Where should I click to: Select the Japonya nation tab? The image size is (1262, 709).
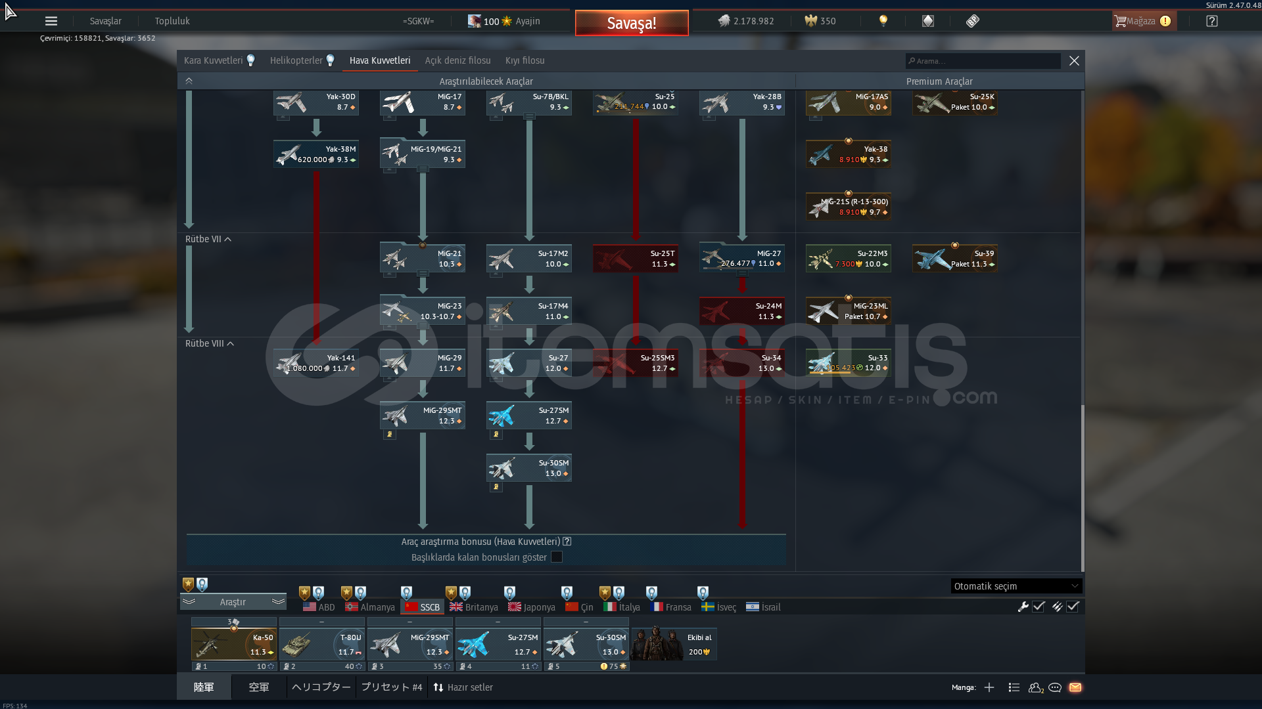[531, 607]
